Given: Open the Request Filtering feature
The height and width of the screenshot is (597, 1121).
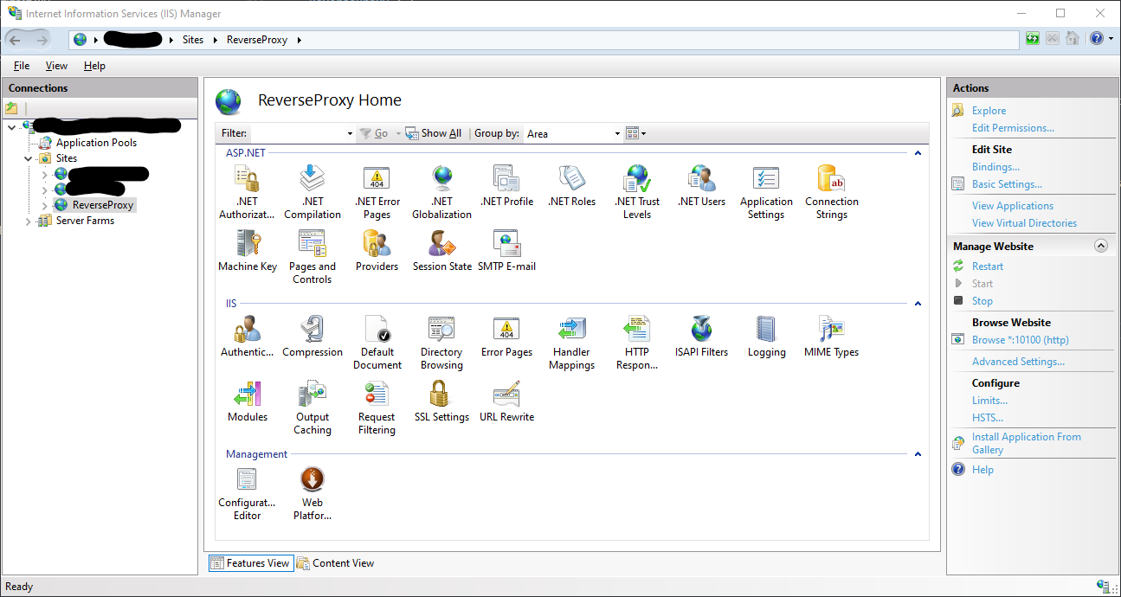Looking at the screenshot, I should click(377, 408).
